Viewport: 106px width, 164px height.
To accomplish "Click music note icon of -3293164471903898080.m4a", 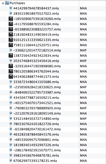I will point(11,66).
